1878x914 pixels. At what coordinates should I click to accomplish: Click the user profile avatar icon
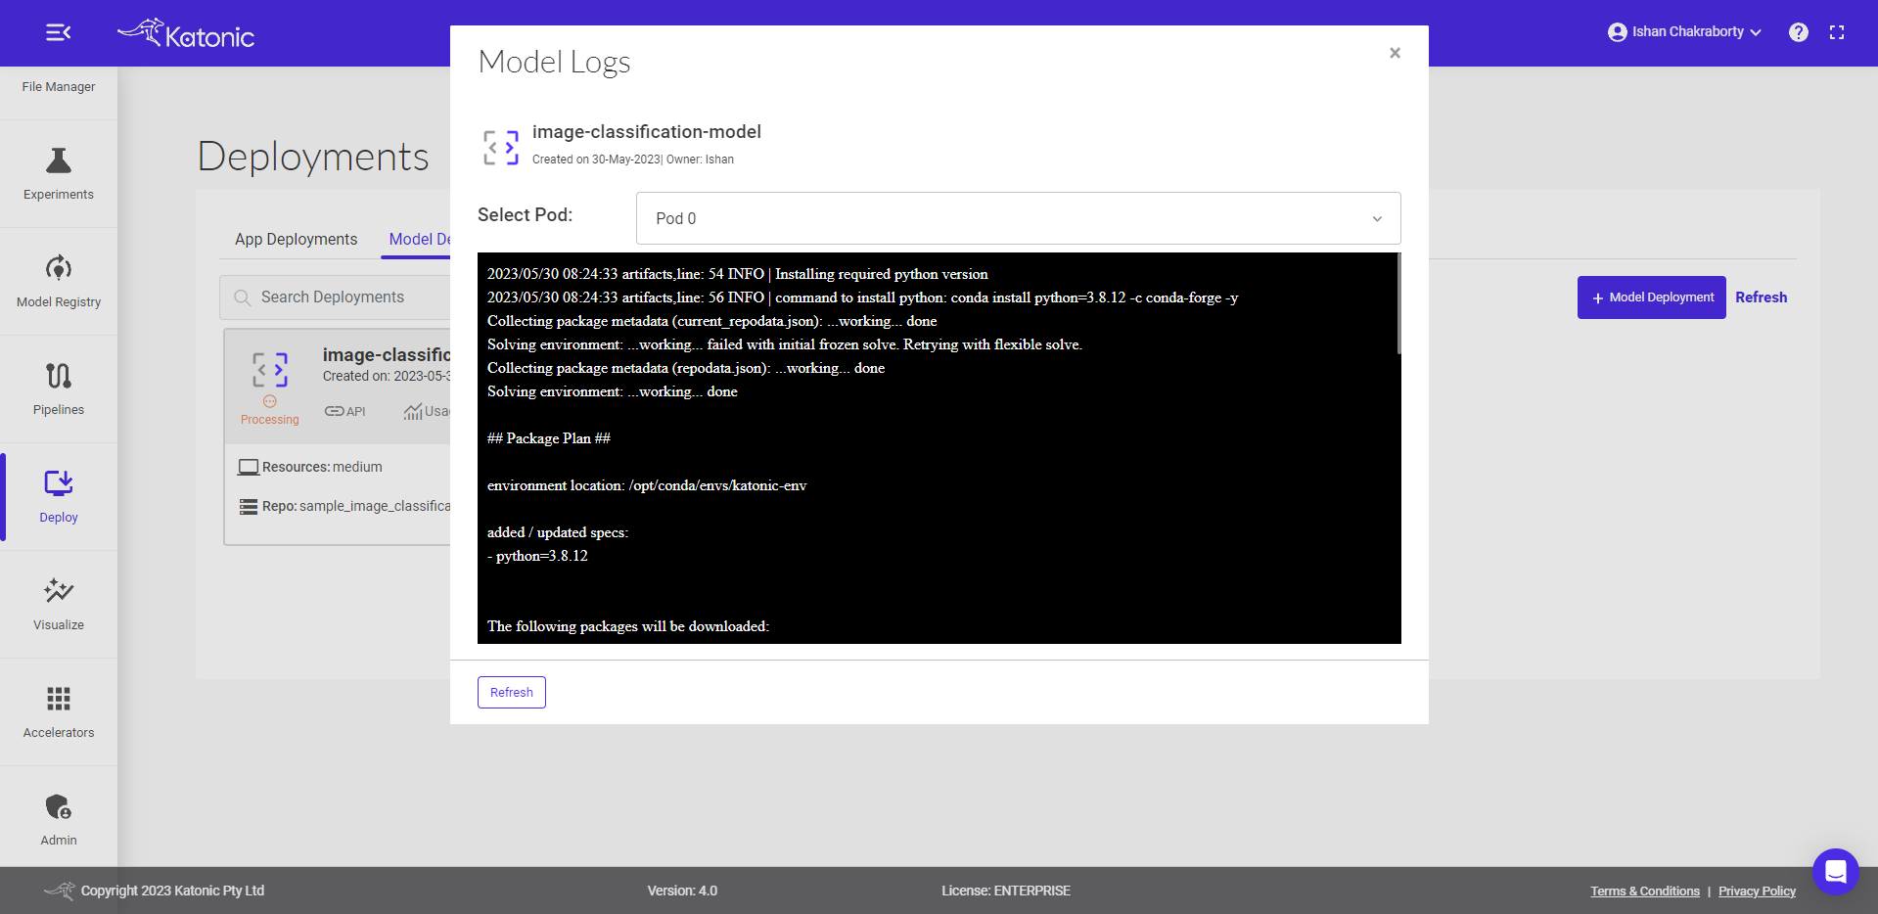point(1618,32)
